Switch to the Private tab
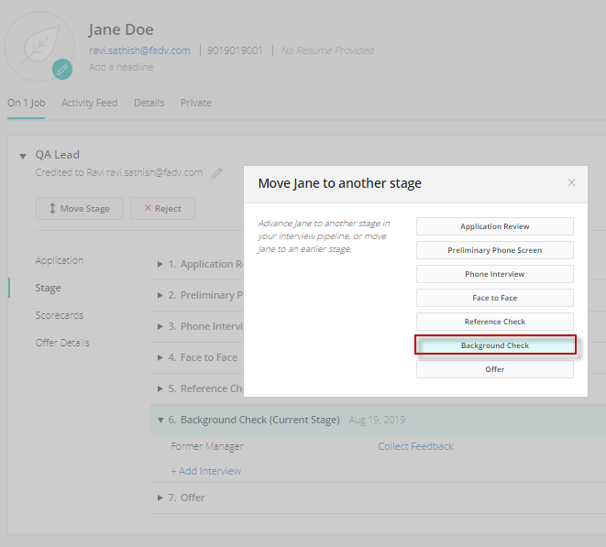The width and height of the screenshot is (606, 547). pos(196,104)
